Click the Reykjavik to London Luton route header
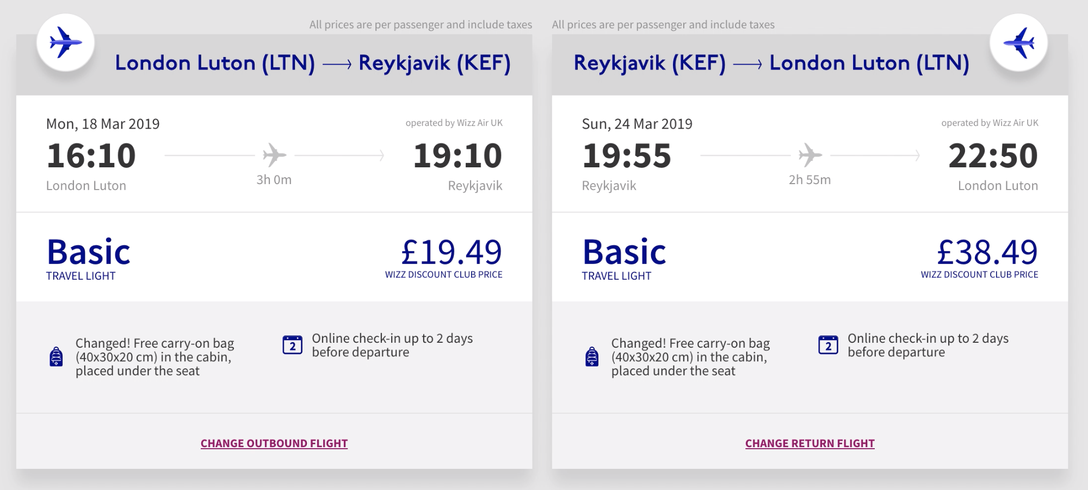The height and width of the screenshot is (490, 1088). 771,63
